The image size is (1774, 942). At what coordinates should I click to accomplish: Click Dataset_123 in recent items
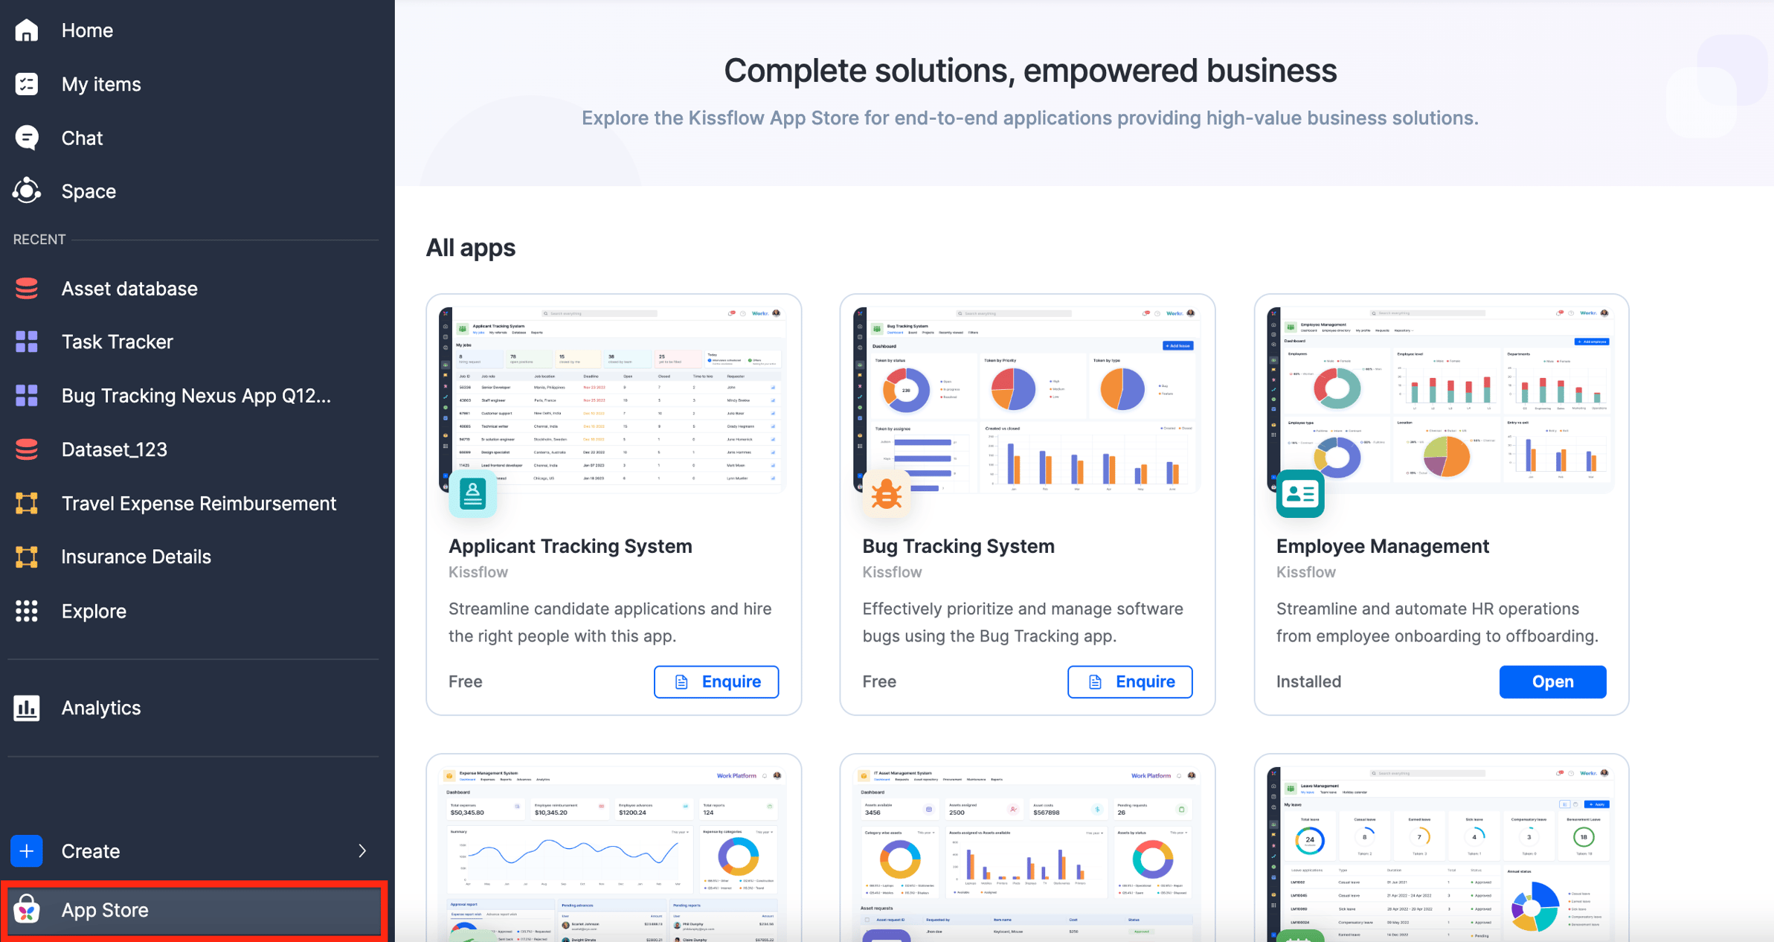point(112,449)
